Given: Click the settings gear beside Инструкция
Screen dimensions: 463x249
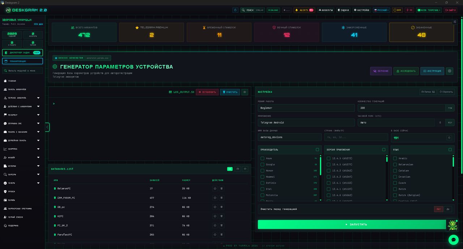Looking at the screenshot, I should [450, 71].
